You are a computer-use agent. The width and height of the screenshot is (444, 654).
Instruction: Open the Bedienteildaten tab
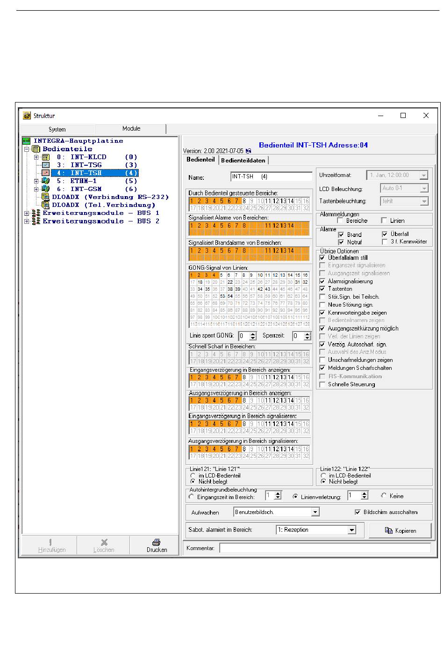243,160
